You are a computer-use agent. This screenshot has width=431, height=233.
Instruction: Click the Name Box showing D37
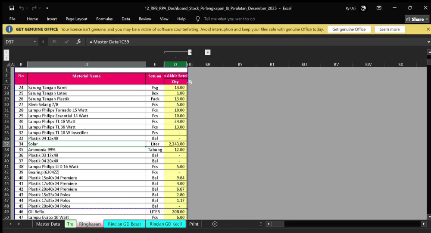(18, 42)
